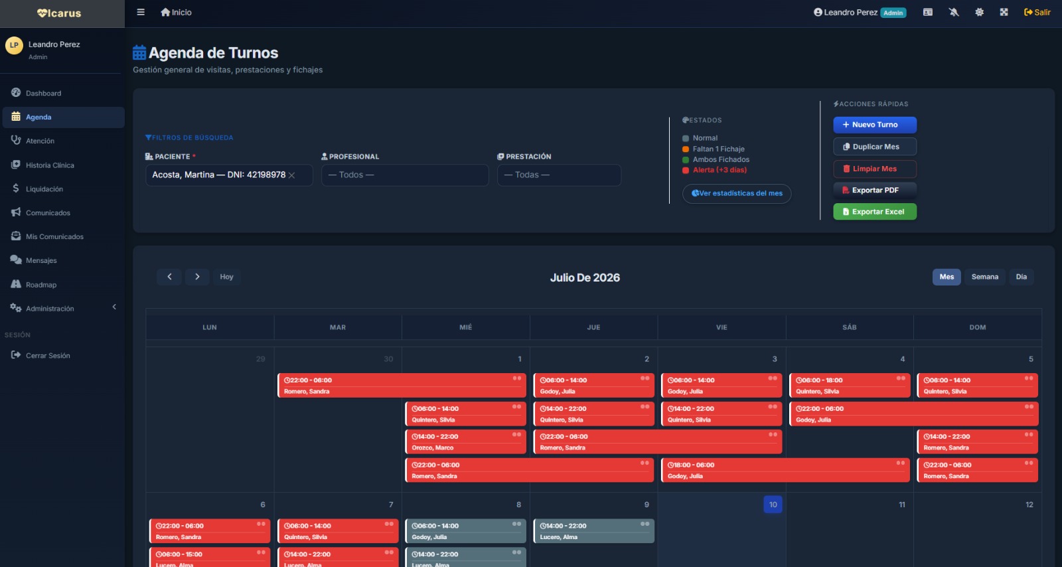Go to Inicio via the home icon

point(176,12)
